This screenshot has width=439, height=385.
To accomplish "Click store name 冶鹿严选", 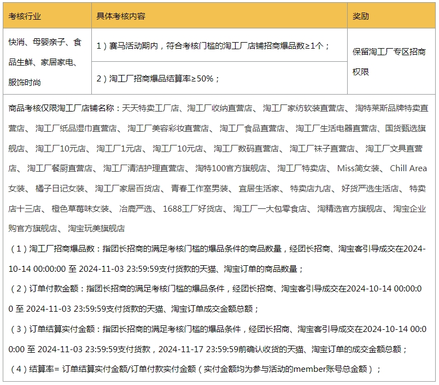I will coord(136,208).
